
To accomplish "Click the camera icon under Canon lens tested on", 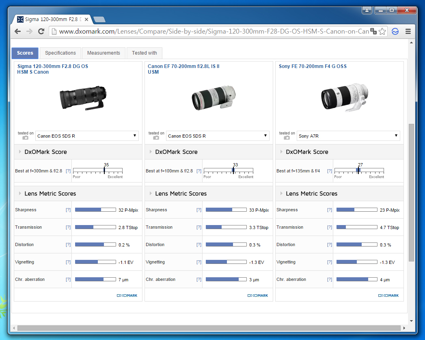I will [x=156, y=138].
